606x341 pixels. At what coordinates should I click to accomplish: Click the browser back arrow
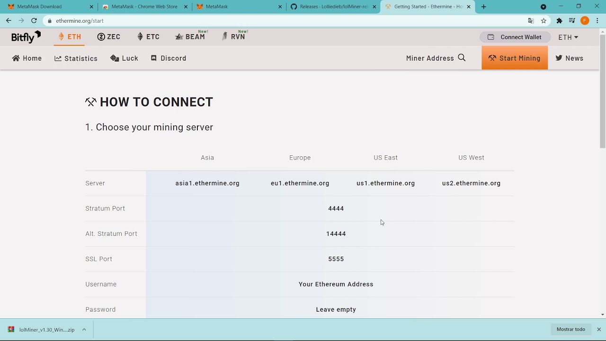(9, 20)
